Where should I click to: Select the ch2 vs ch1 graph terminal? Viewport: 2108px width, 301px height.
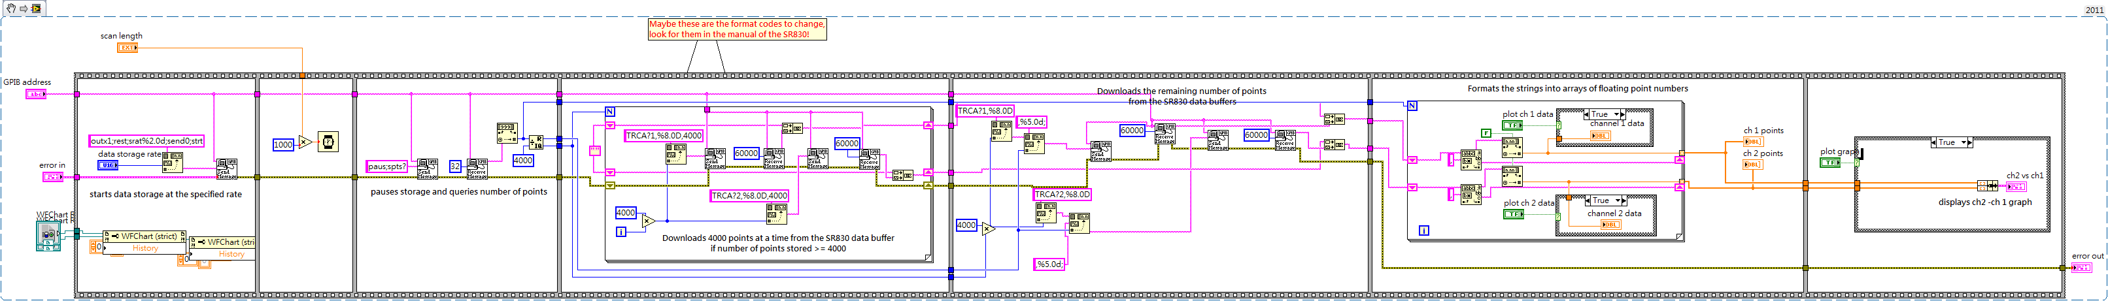point(2016,187)
